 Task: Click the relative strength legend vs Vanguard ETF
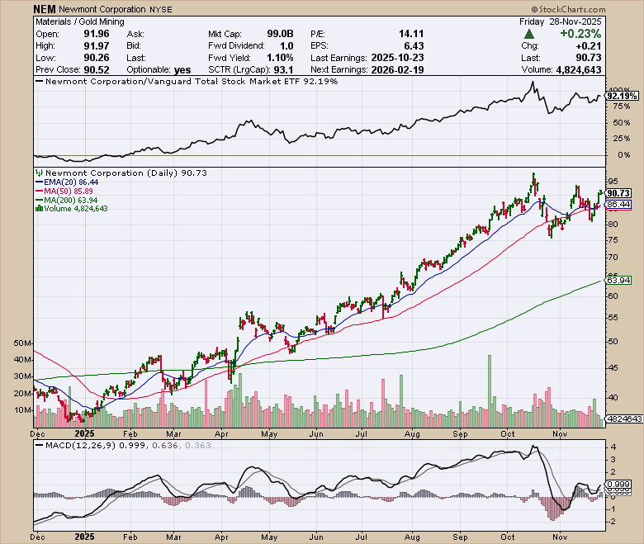[187, 81]
